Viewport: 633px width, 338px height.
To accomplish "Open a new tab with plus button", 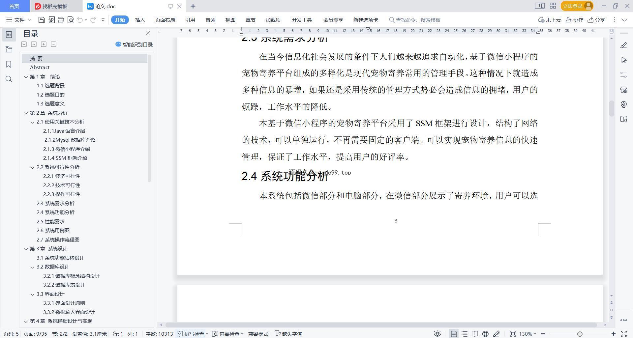I will (x=193, y=6).
